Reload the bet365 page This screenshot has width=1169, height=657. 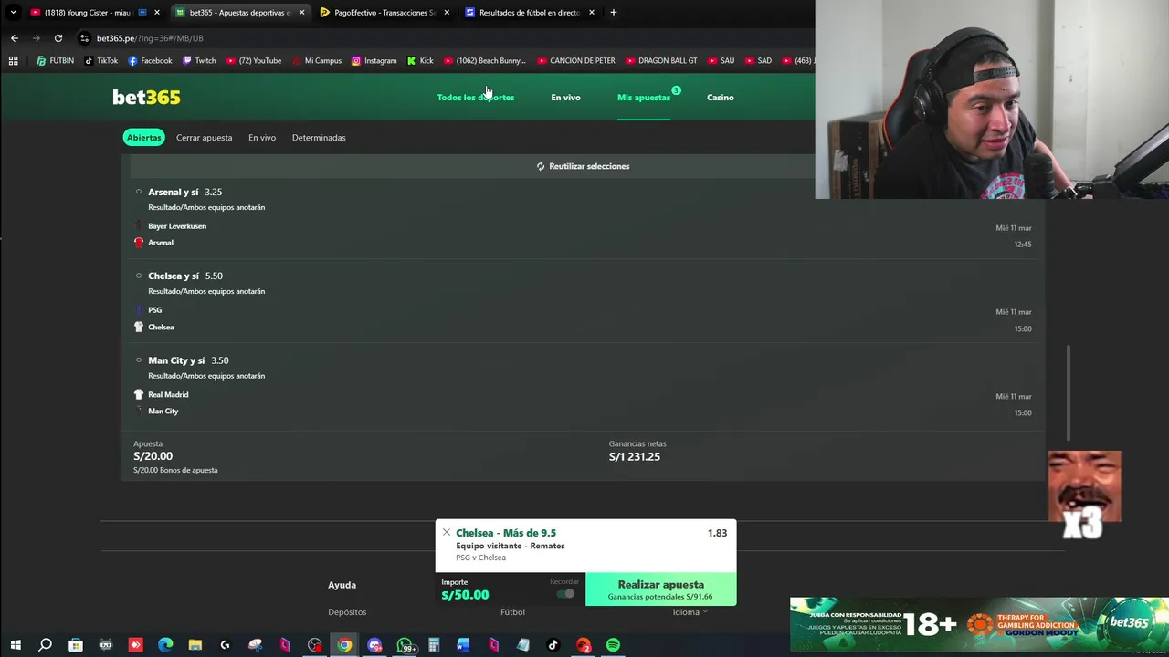(x=58, y=38)
